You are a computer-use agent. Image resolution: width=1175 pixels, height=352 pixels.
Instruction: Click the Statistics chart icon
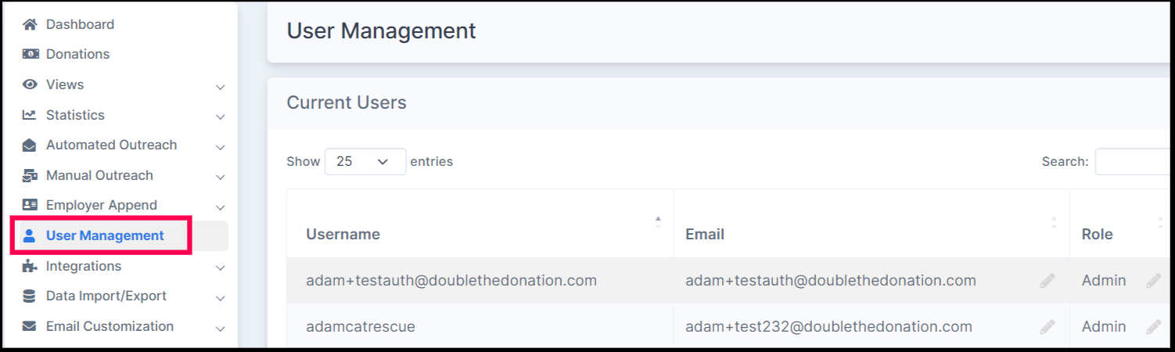[x=30, y=115]
